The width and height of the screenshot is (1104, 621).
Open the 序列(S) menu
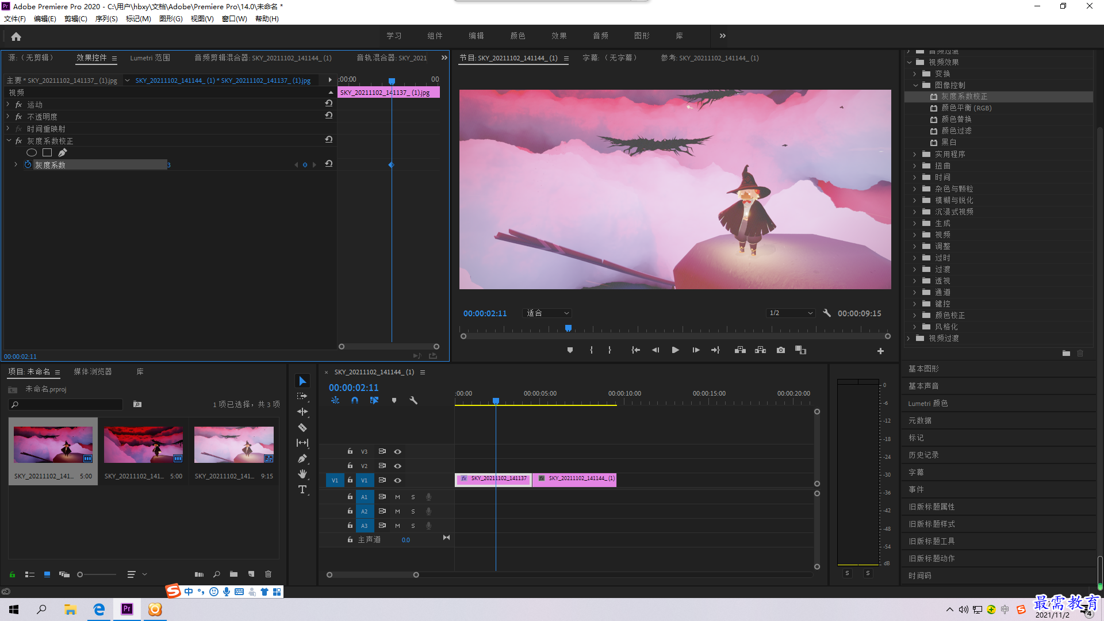point(106,19)
